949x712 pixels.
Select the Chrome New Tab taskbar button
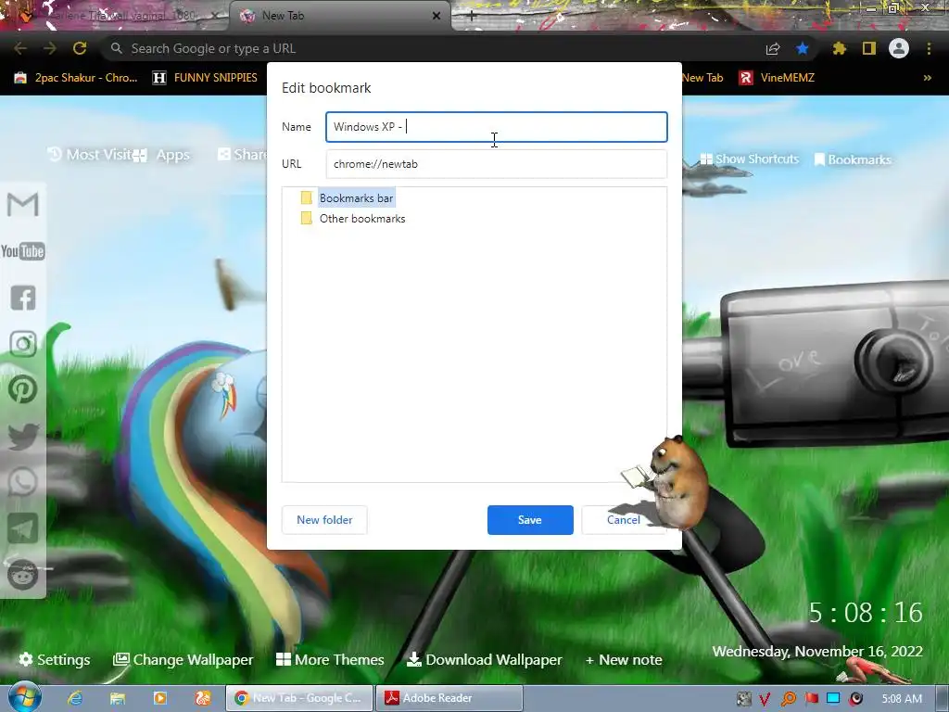click(299, 698)
